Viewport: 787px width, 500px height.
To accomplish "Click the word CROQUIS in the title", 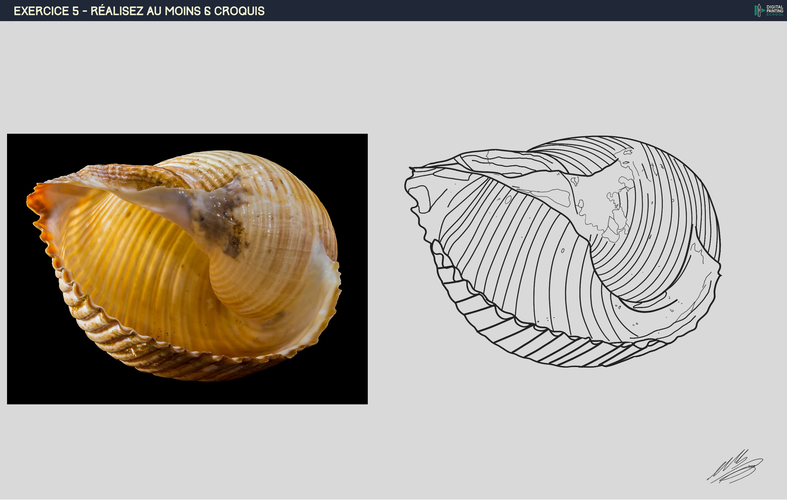I will [239, 11].
